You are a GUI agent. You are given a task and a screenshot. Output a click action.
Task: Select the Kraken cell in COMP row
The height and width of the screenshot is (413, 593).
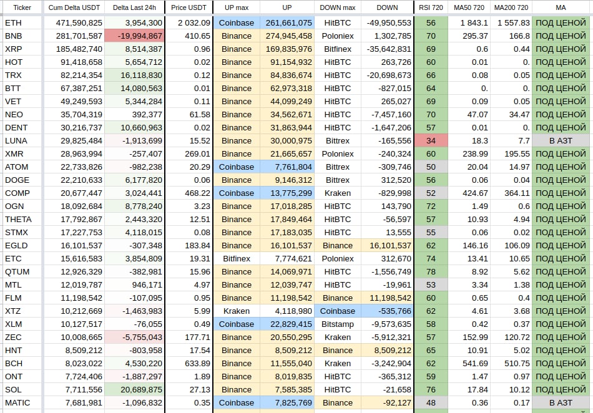[337, 193]
